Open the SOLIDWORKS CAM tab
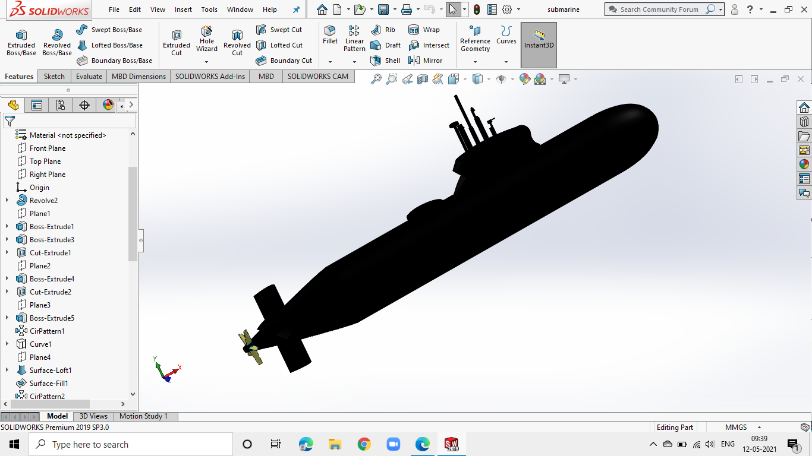Screen dimensions: 812x456 coord(318,76)
